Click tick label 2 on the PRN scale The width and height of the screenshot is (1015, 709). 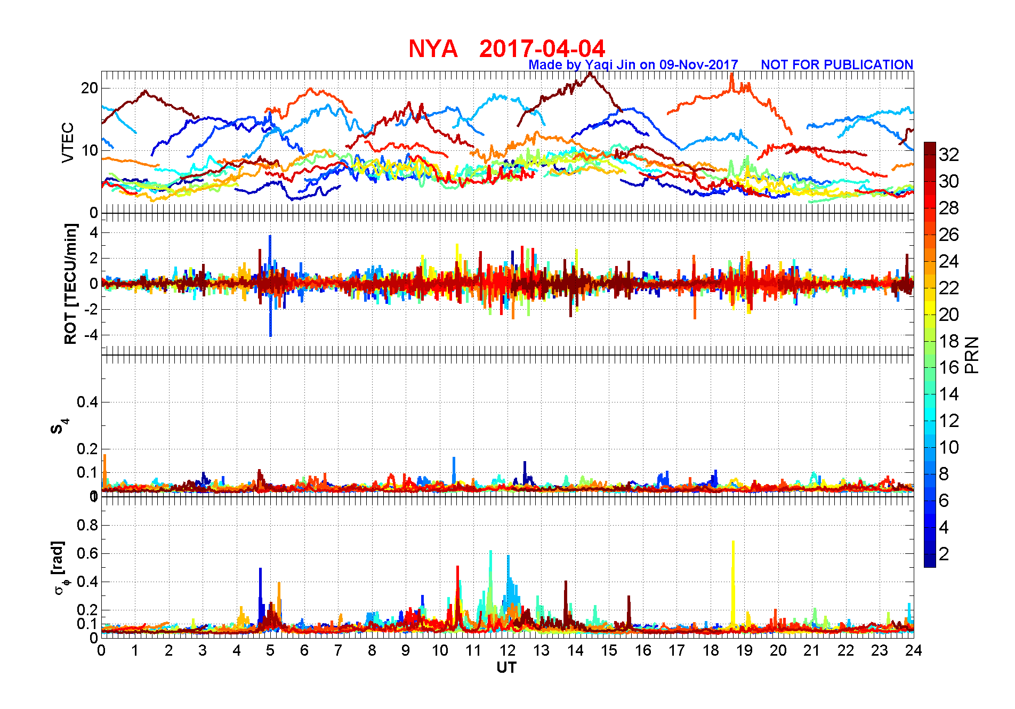pos(944,554)
